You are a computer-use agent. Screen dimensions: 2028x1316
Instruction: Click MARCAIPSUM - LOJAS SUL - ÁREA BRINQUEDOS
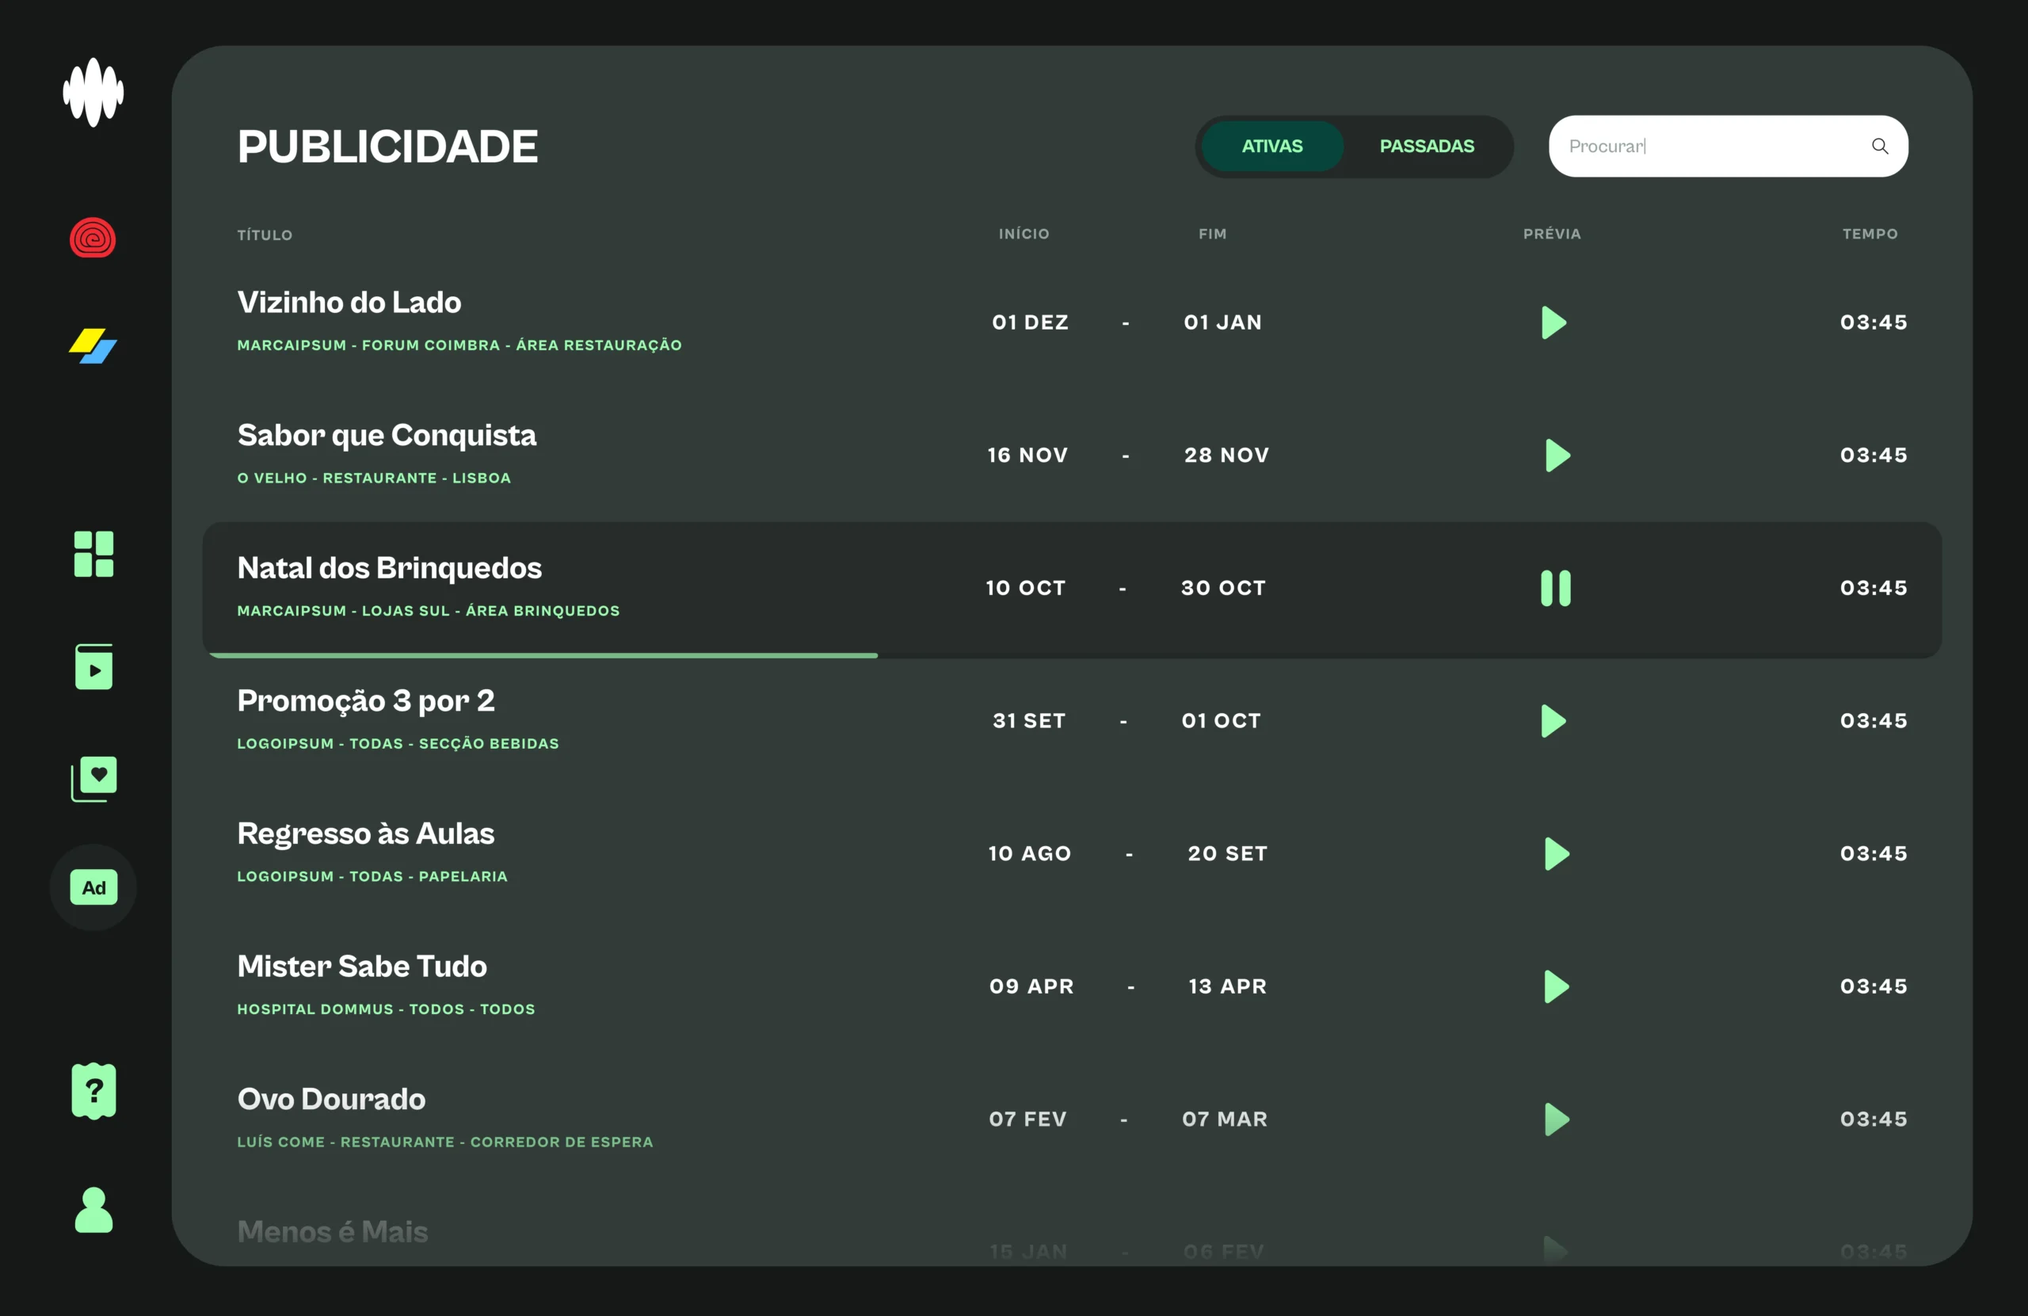pyautogui.click(x=429, y=611)
